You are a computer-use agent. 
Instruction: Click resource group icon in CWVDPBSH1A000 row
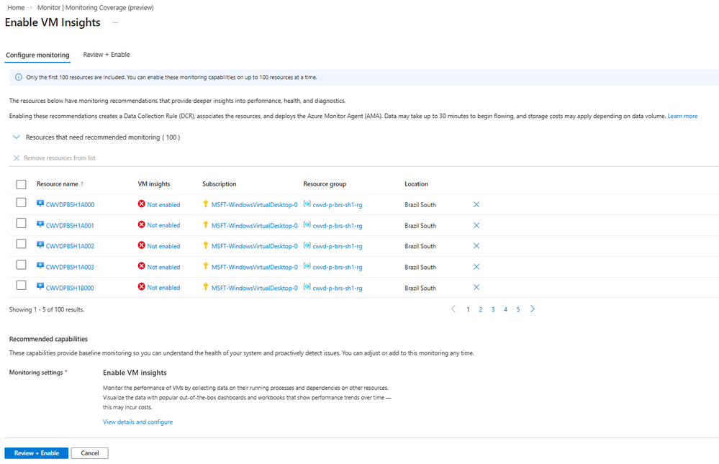[x=307, y=204]
